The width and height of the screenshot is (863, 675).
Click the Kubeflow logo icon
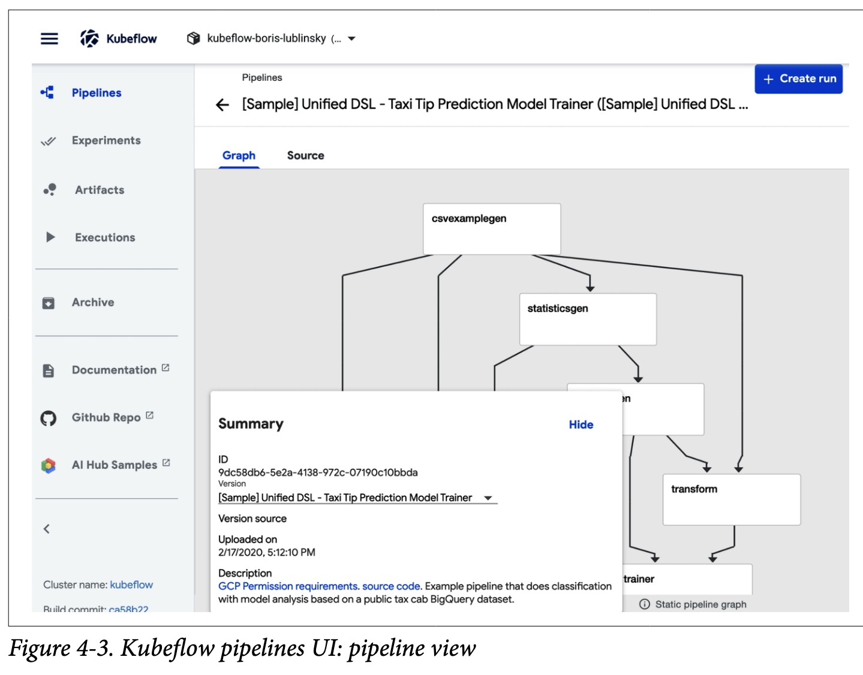click(x=90, y=39)
